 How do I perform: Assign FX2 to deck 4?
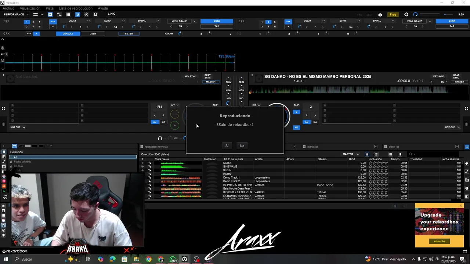pos(268,26)
